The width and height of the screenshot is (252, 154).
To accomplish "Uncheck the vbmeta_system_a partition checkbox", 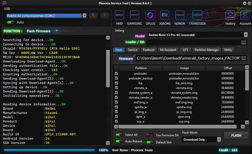I will point(116,93).
